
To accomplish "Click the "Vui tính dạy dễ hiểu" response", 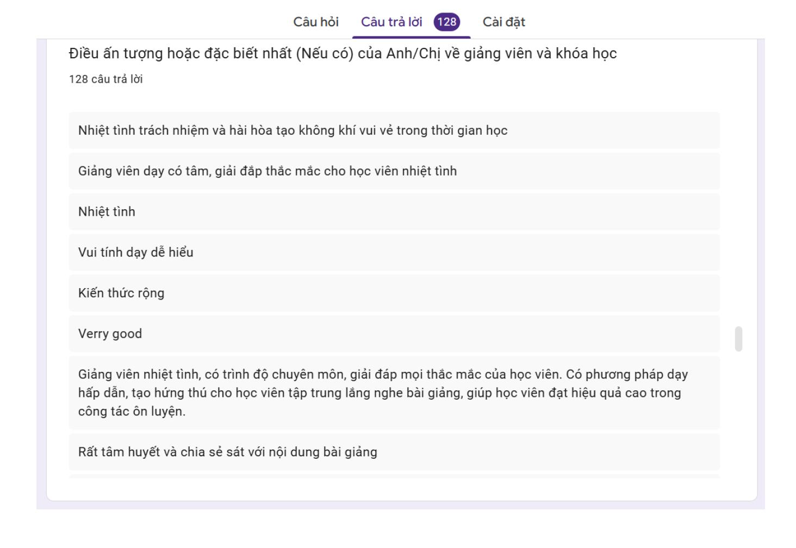I will point(136,252).
